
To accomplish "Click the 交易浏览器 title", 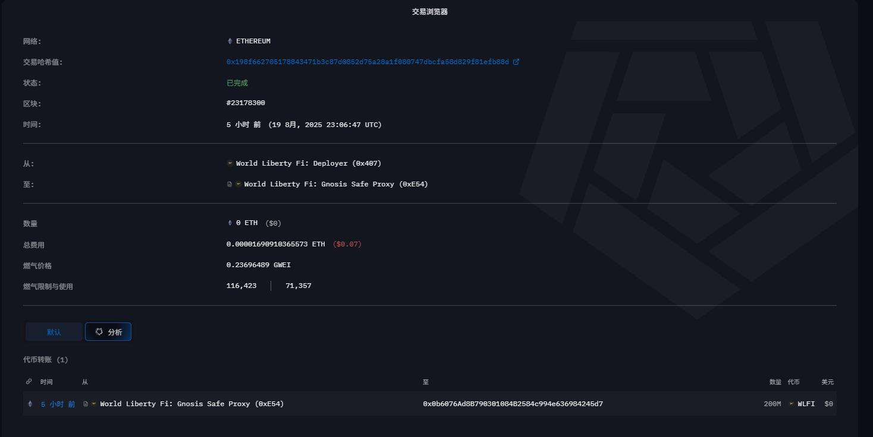I will click(x=430, y=12).
